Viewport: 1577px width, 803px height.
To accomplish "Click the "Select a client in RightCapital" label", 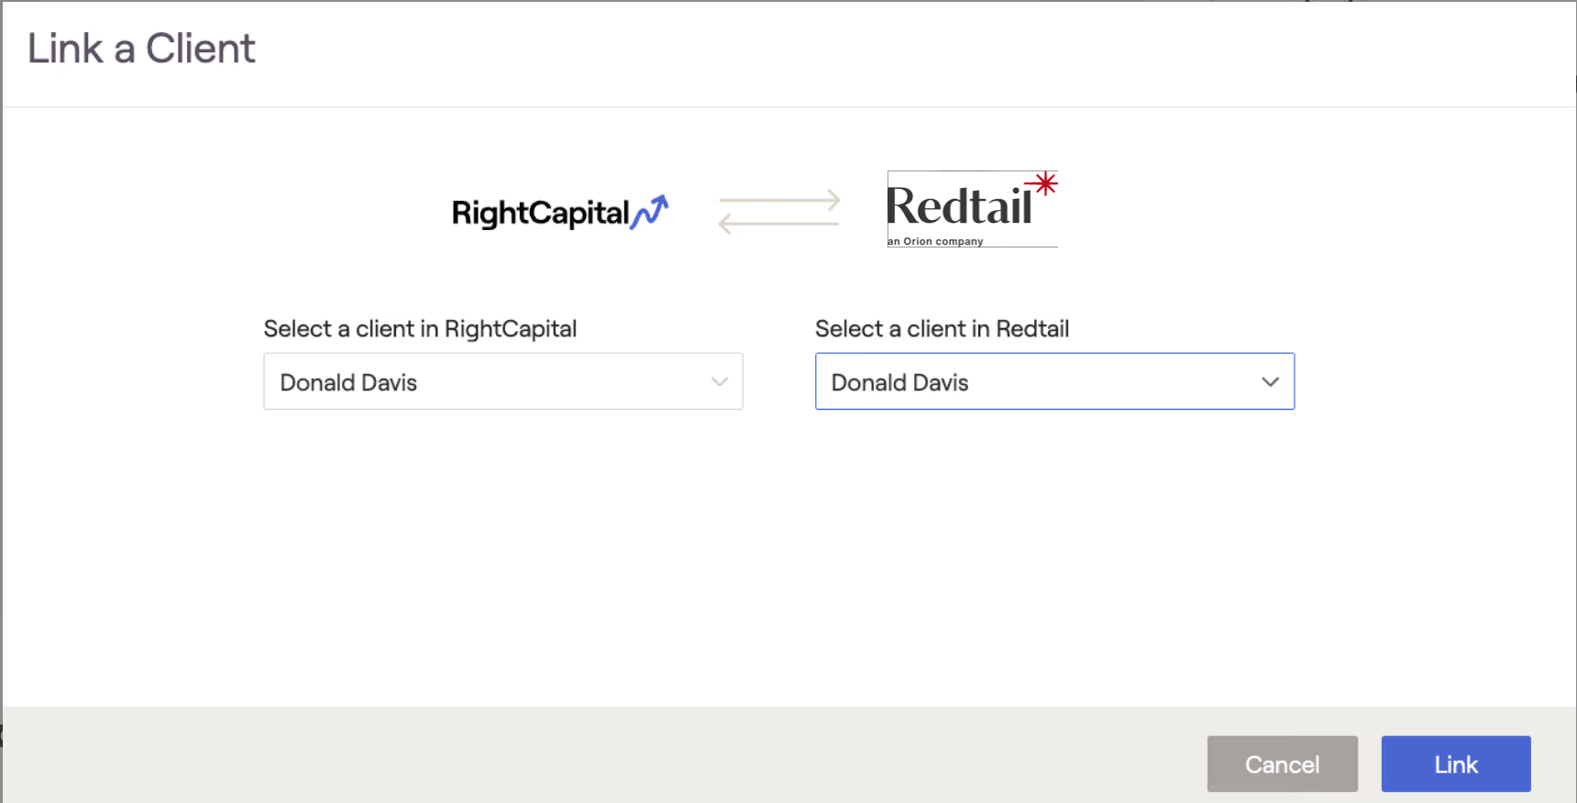I will (420, 329).
